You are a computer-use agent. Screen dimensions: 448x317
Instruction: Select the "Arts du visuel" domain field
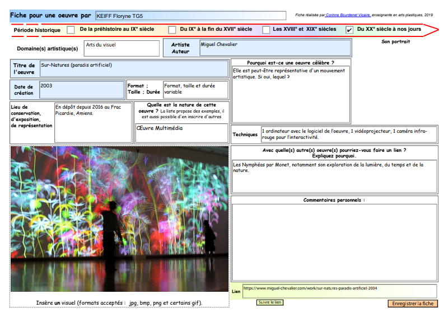[x=122, y=48]
